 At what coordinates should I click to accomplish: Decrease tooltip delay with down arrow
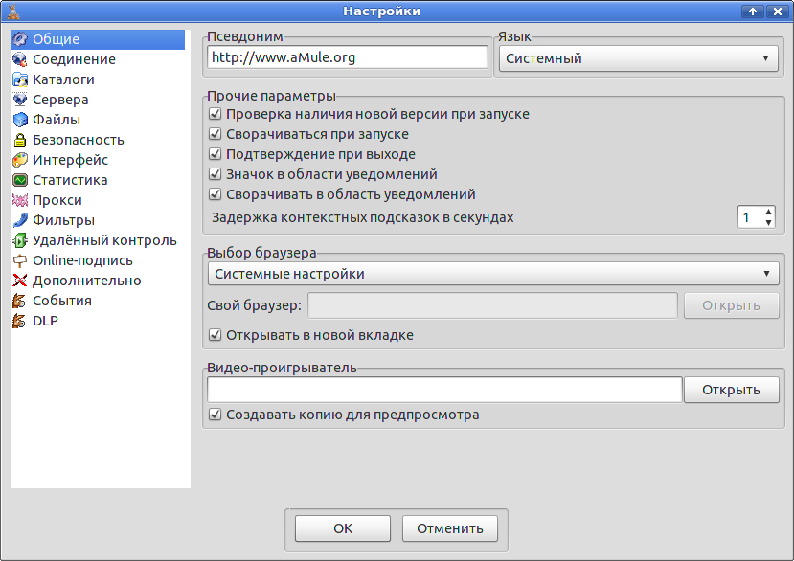(x=769, y=223)
